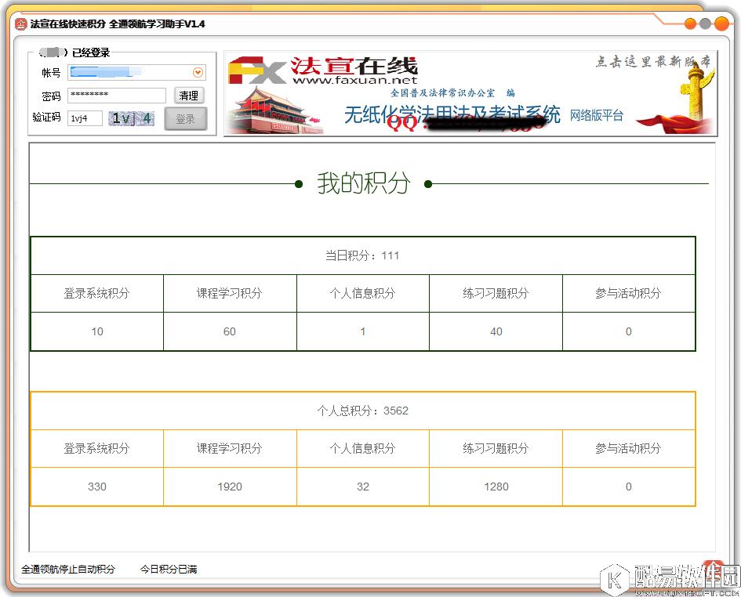The image size is (741, 597).
Task: Click the green dot beside 我的积分 heading
Action: [299, 184]
